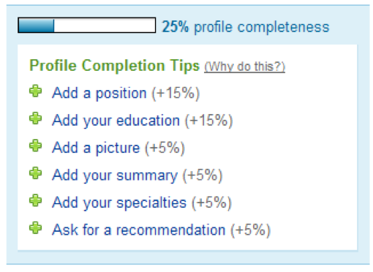Click green plus icon beside Ask for a recommendation

coord(36,228)
